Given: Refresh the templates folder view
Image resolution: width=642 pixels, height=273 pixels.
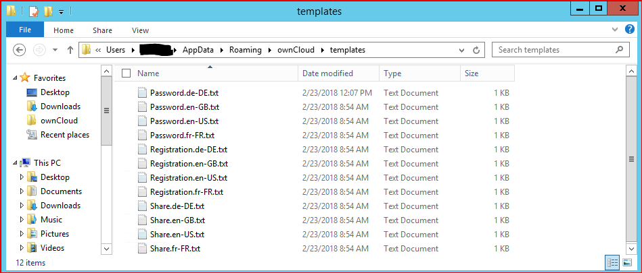Looking at the screenshot, I should (x=476, y=50).
